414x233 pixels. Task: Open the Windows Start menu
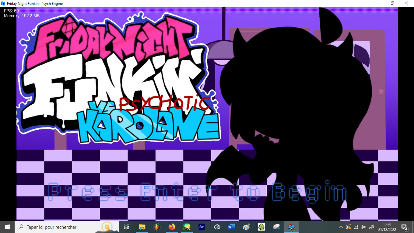click(7, 227)
